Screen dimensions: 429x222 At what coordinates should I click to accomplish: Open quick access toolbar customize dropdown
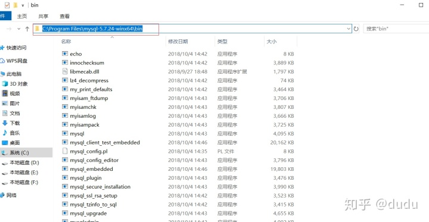coord(23,5)
